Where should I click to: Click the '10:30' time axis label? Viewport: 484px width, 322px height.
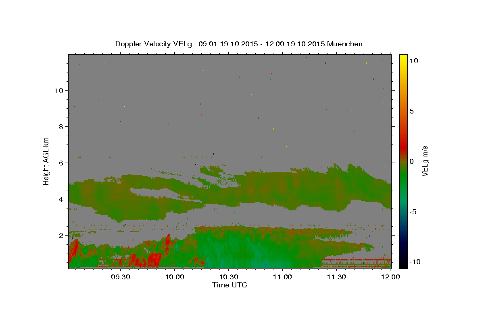pyautogui.click(x=228, y=277)
